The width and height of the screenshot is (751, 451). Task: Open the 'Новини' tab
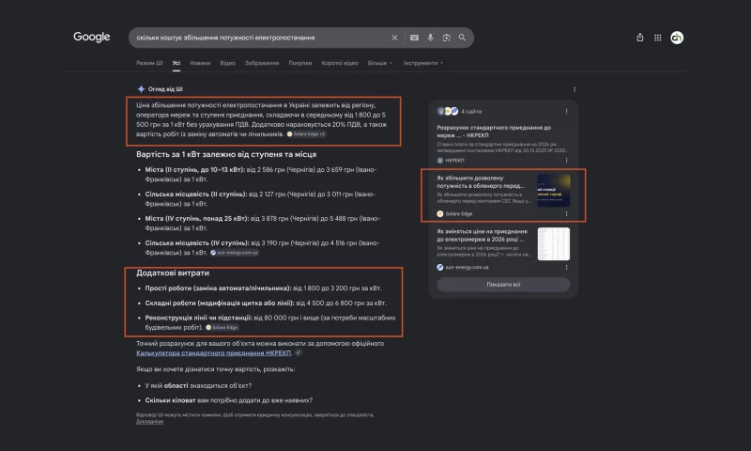pyautogui.click(x=200, y=63)
